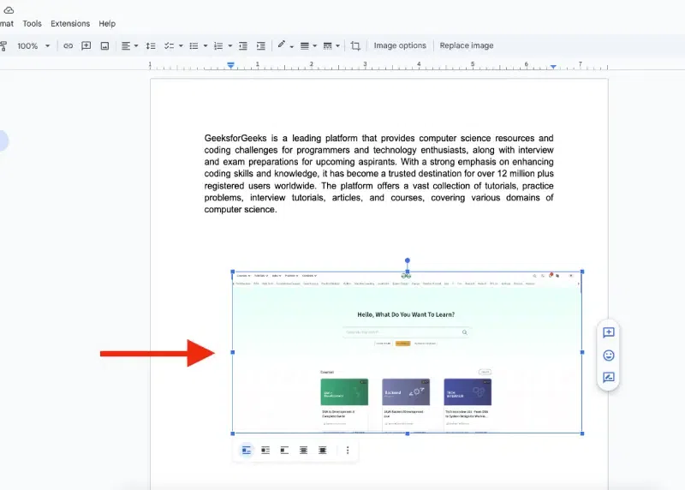The image size is (685, 490).
Task: Click the insert link icon
Action: coord(68,46)
